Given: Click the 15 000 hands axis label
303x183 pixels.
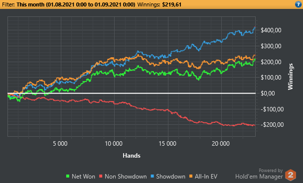Looking at the screenshot, I should (167, 144).
